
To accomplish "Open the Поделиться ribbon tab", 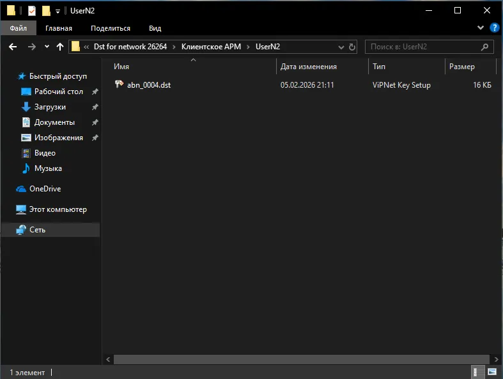I will [x=111, y=28].
